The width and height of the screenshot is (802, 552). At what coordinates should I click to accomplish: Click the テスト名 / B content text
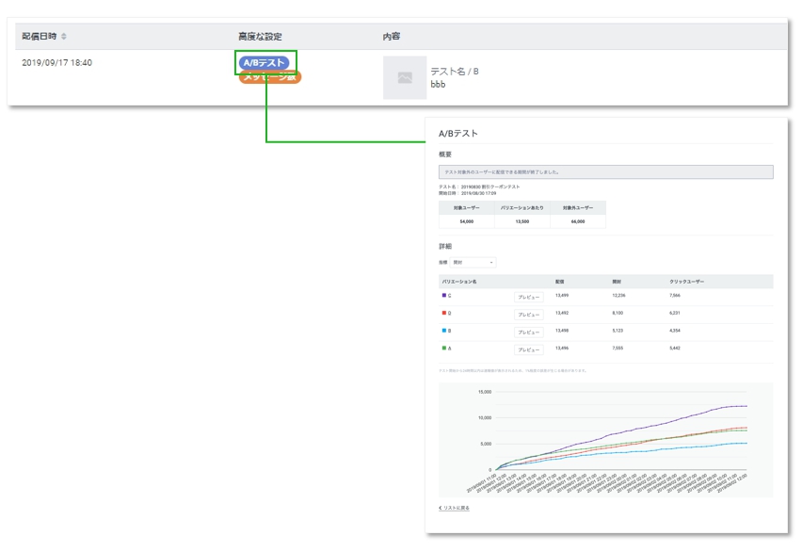455,72
